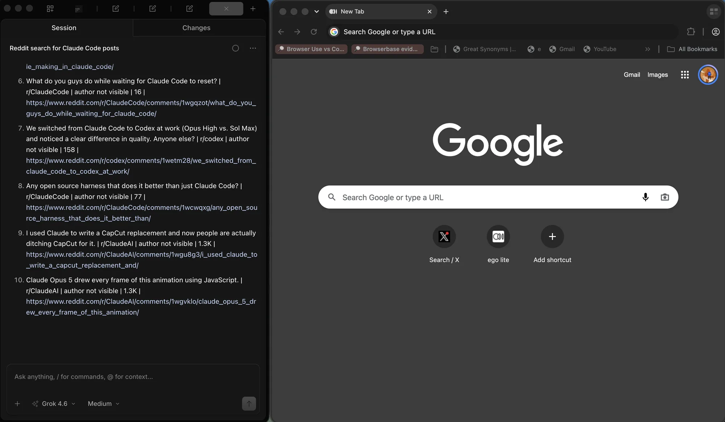Screen dimensions: 725x422
Task: Open 'Browserbase evid...' bookmark
Action: [x=387, y=49]
